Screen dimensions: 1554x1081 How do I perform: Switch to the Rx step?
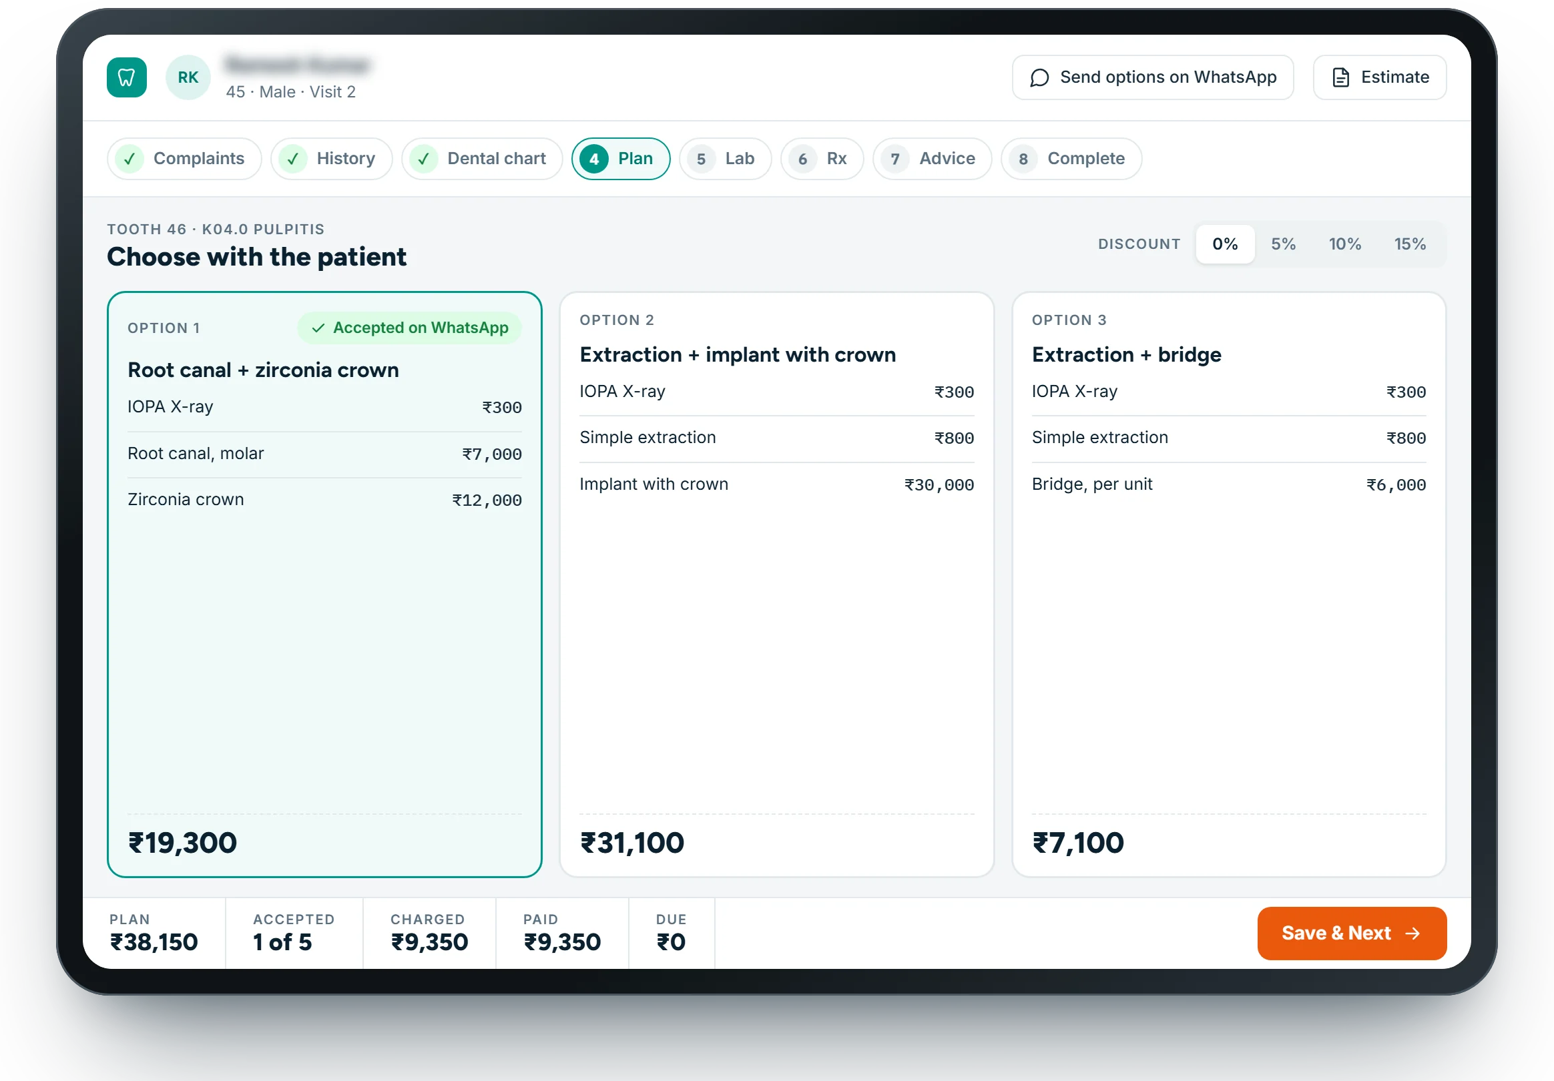tap(822, 159)
